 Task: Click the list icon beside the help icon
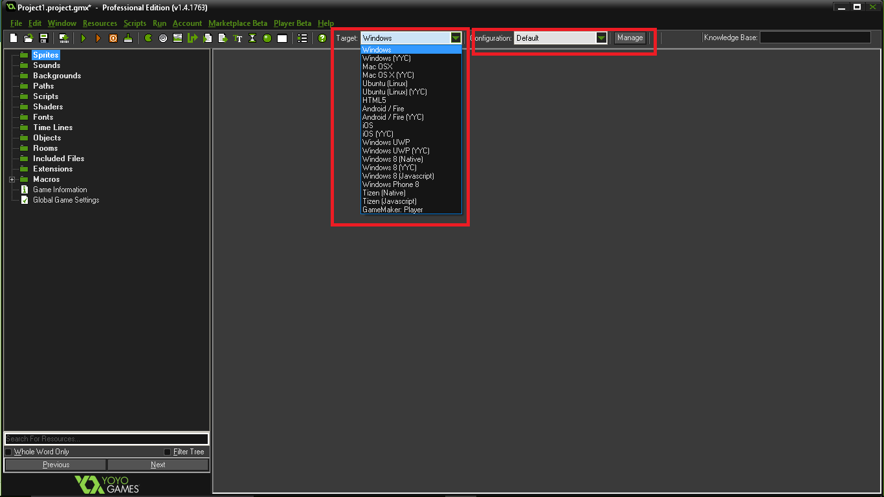click(302, 38)
